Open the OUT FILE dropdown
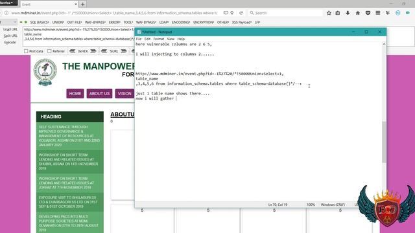This screenshot has height=233, width=415. point(75,23)
